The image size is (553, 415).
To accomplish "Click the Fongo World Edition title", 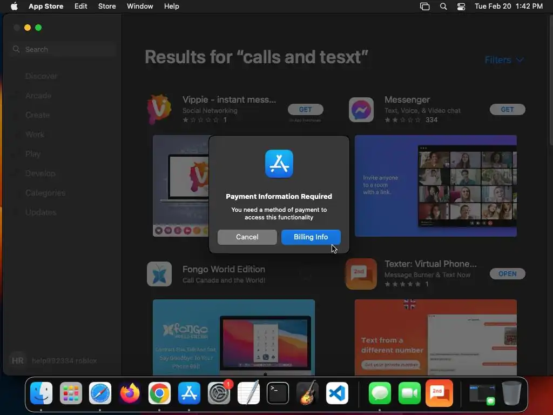I will click(224, 269).
